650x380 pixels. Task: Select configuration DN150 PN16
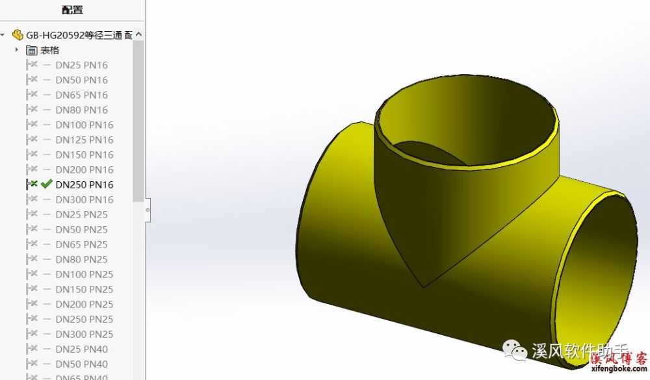[x=84, y=155]
